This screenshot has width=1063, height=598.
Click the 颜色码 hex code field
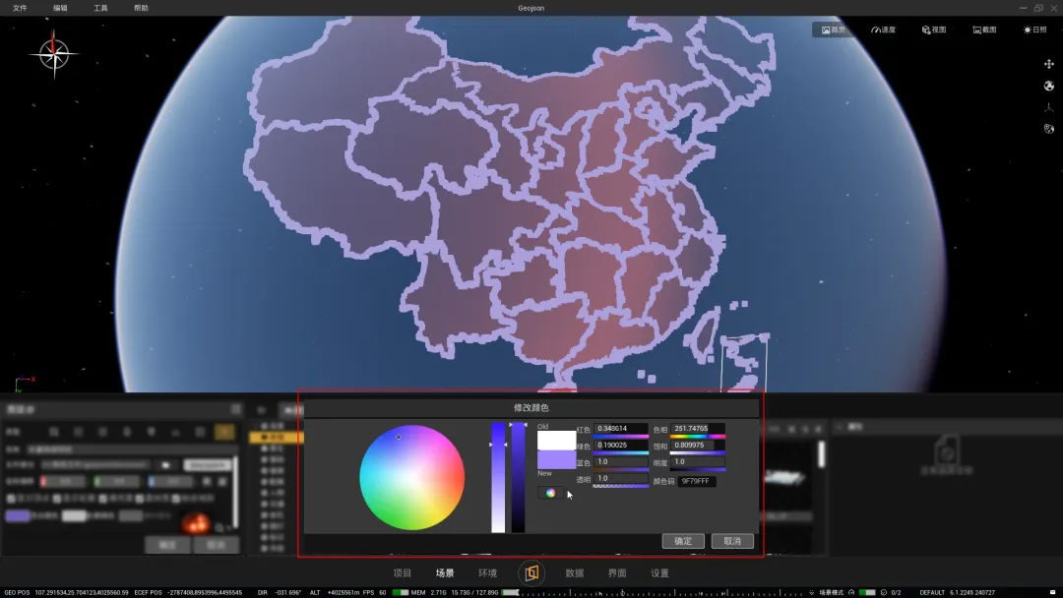point(696,482)
